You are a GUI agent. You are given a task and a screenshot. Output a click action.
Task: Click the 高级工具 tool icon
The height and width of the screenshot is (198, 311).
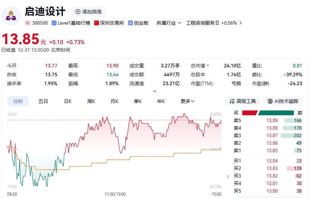[232, 101]
